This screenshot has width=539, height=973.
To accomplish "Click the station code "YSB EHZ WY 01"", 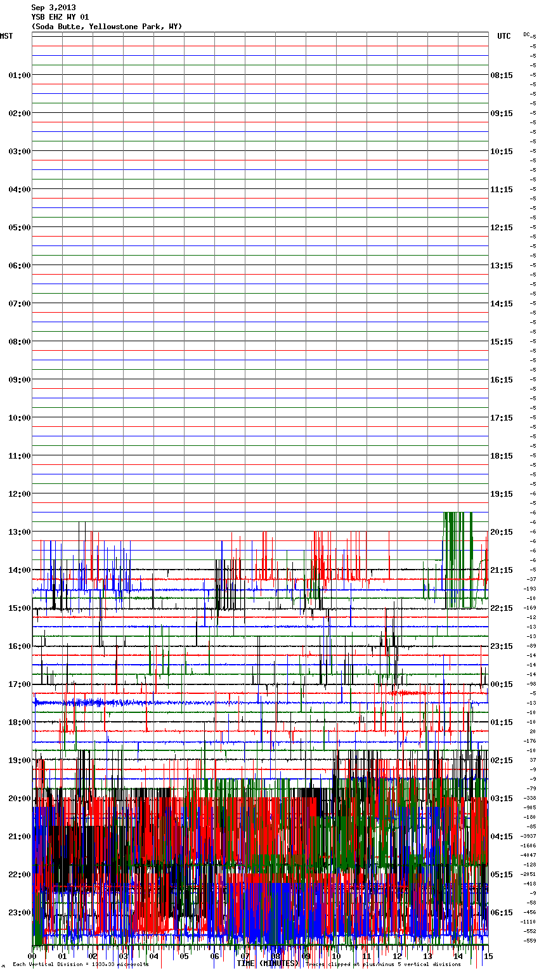I will [x=60, y=17].
